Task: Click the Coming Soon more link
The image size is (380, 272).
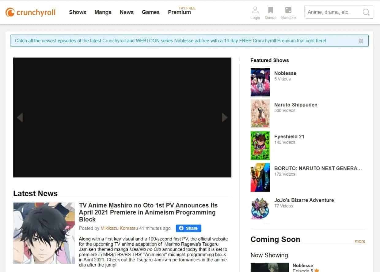Action: (360, 241)
